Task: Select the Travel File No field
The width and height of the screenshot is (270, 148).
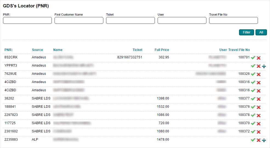Action: (x=234, y=21)
